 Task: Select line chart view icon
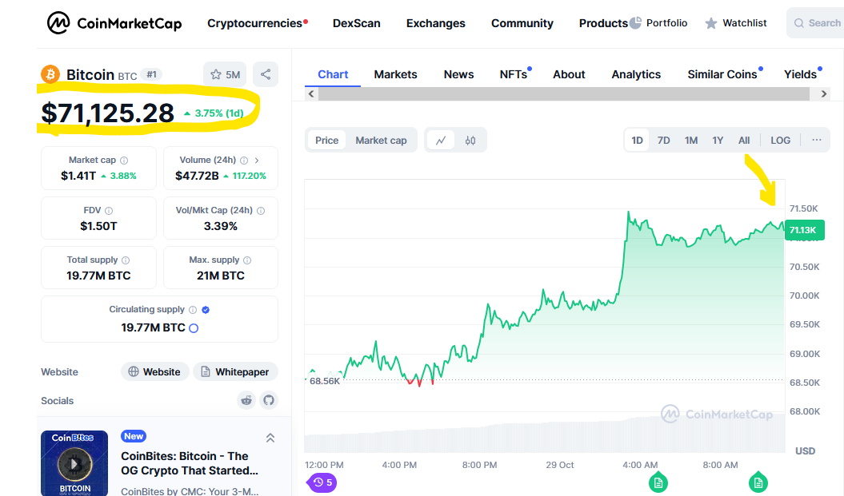(x=441, y=141)
